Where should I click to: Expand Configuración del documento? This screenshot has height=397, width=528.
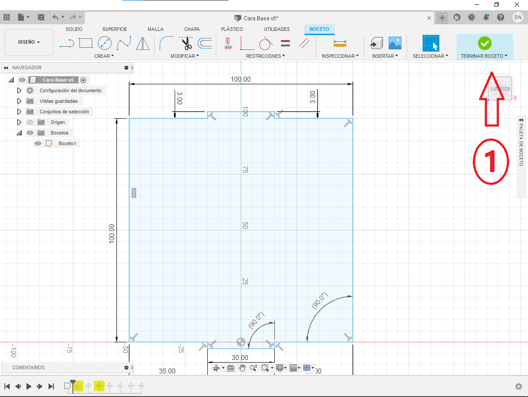click(19, 90)
